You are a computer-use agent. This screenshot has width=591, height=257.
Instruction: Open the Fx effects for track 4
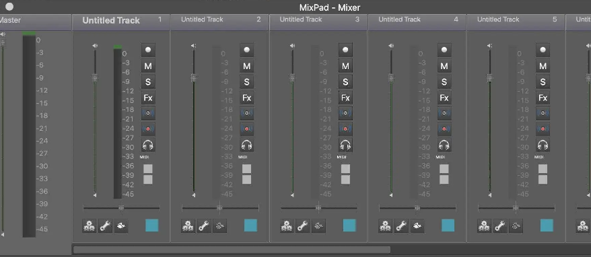[444, 98]
